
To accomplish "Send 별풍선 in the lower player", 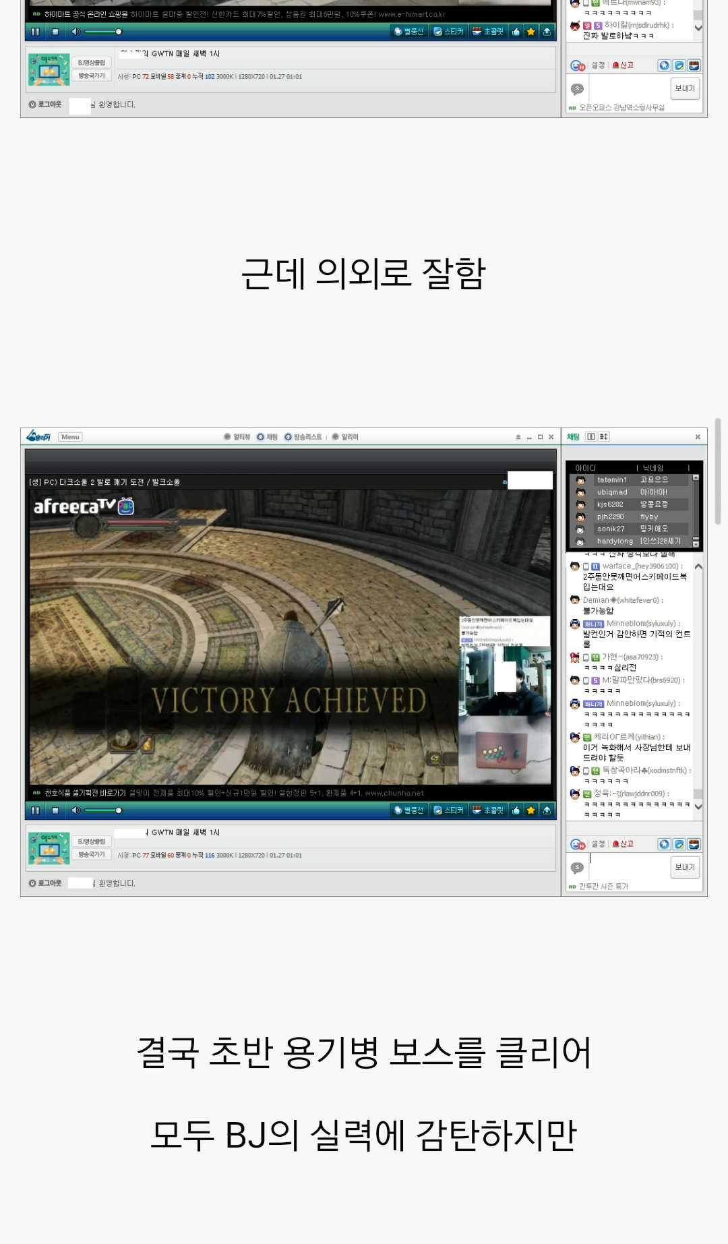I will click(409, 810).
